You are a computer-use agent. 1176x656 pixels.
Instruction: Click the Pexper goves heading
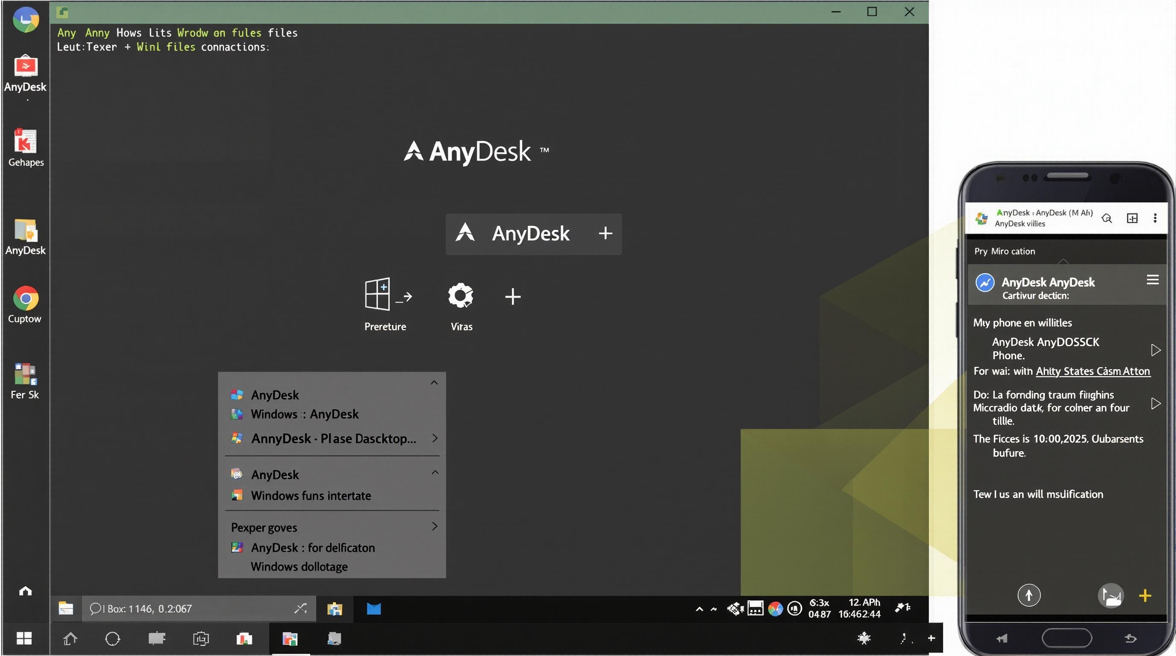pos(264,527)
